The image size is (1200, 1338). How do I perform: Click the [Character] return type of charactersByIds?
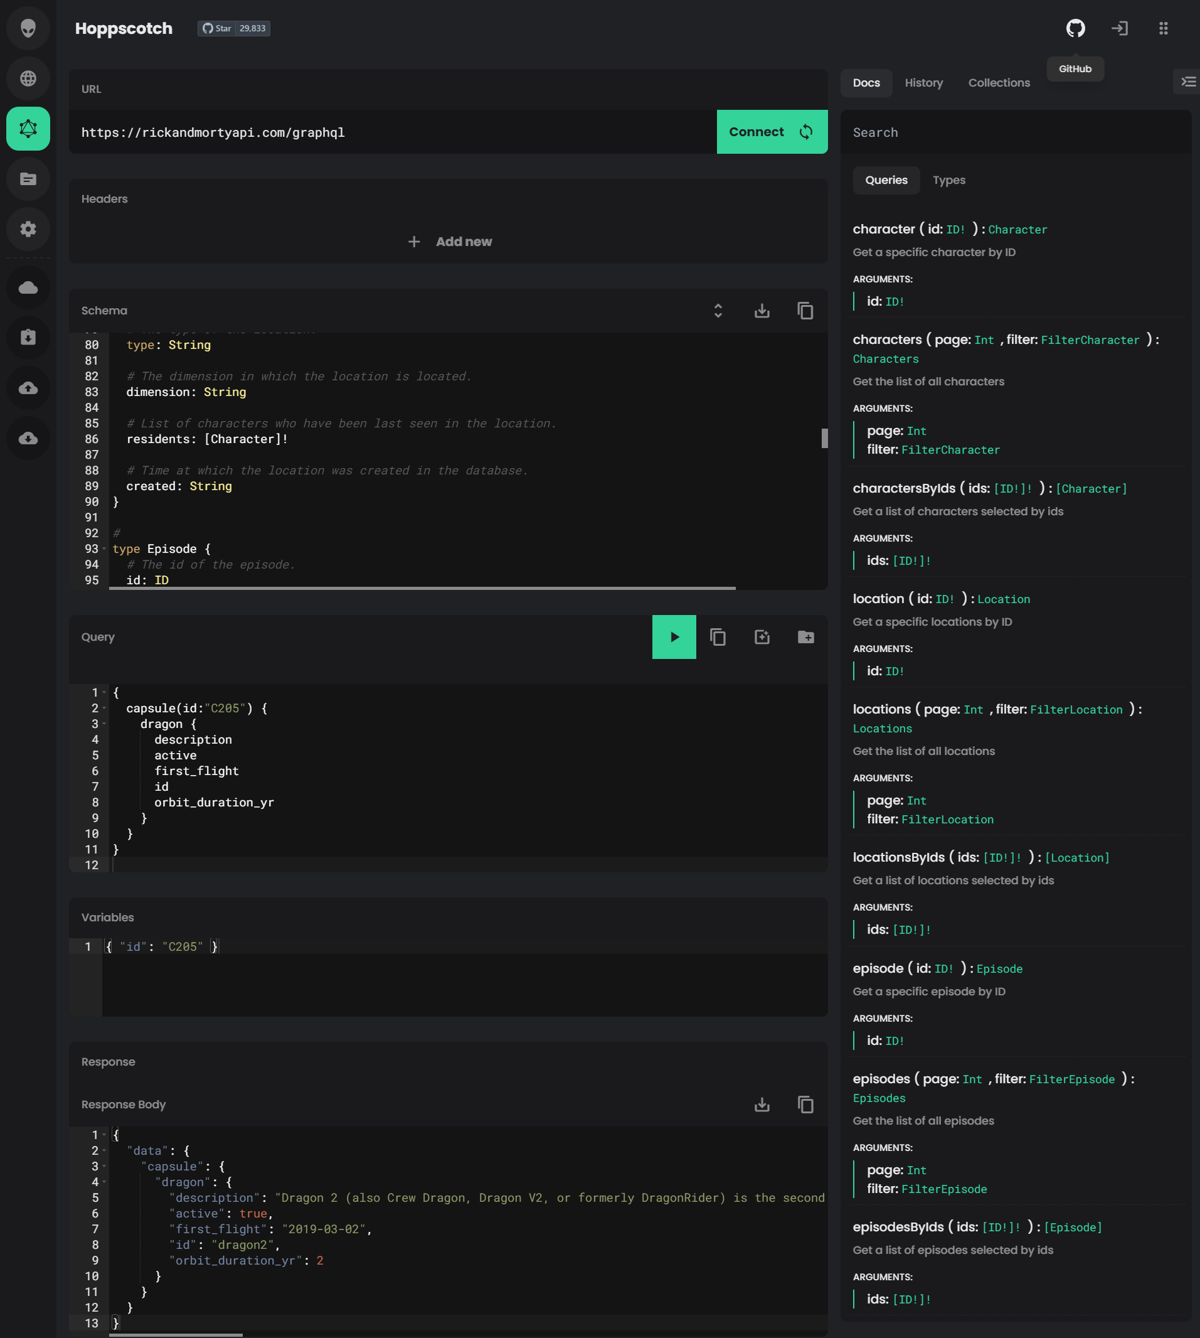pos(1091,488)
